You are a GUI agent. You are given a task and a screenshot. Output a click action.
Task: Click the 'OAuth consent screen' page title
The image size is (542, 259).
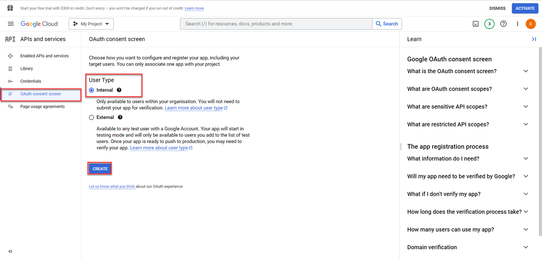[x=117, y=39]
